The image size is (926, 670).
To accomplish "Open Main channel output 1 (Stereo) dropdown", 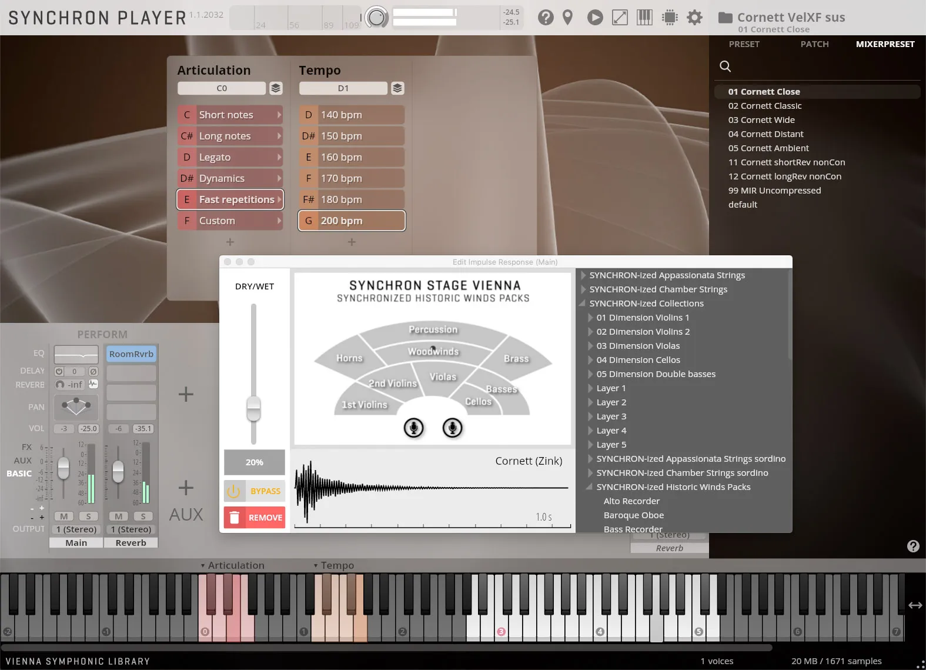I will [x=76, y=529].
